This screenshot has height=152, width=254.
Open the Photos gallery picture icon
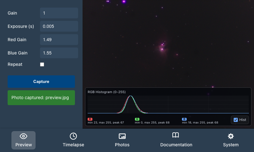(122, 136)
